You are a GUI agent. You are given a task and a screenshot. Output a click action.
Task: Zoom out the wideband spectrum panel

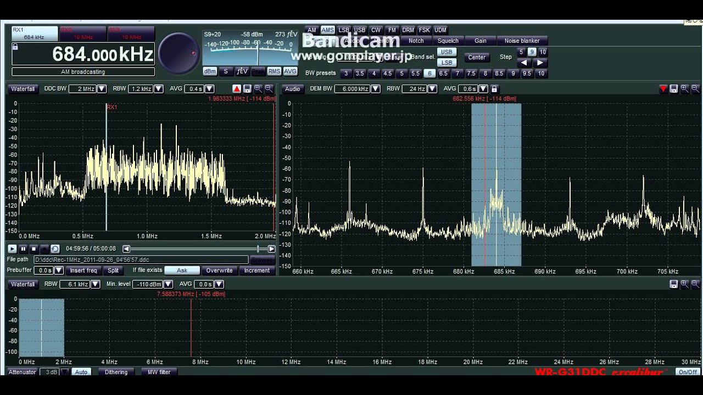click(x=695, y=284)
